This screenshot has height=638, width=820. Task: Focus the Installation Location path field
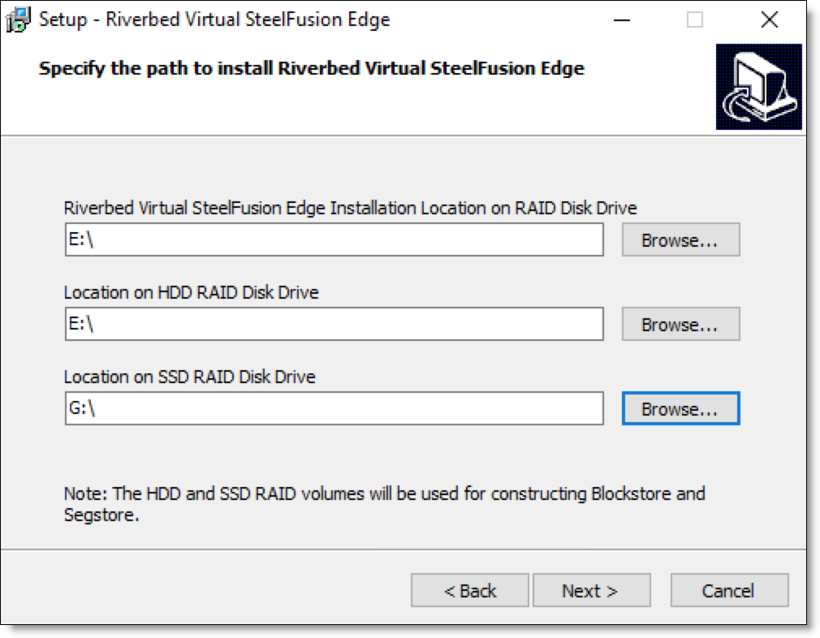[334, 240]
